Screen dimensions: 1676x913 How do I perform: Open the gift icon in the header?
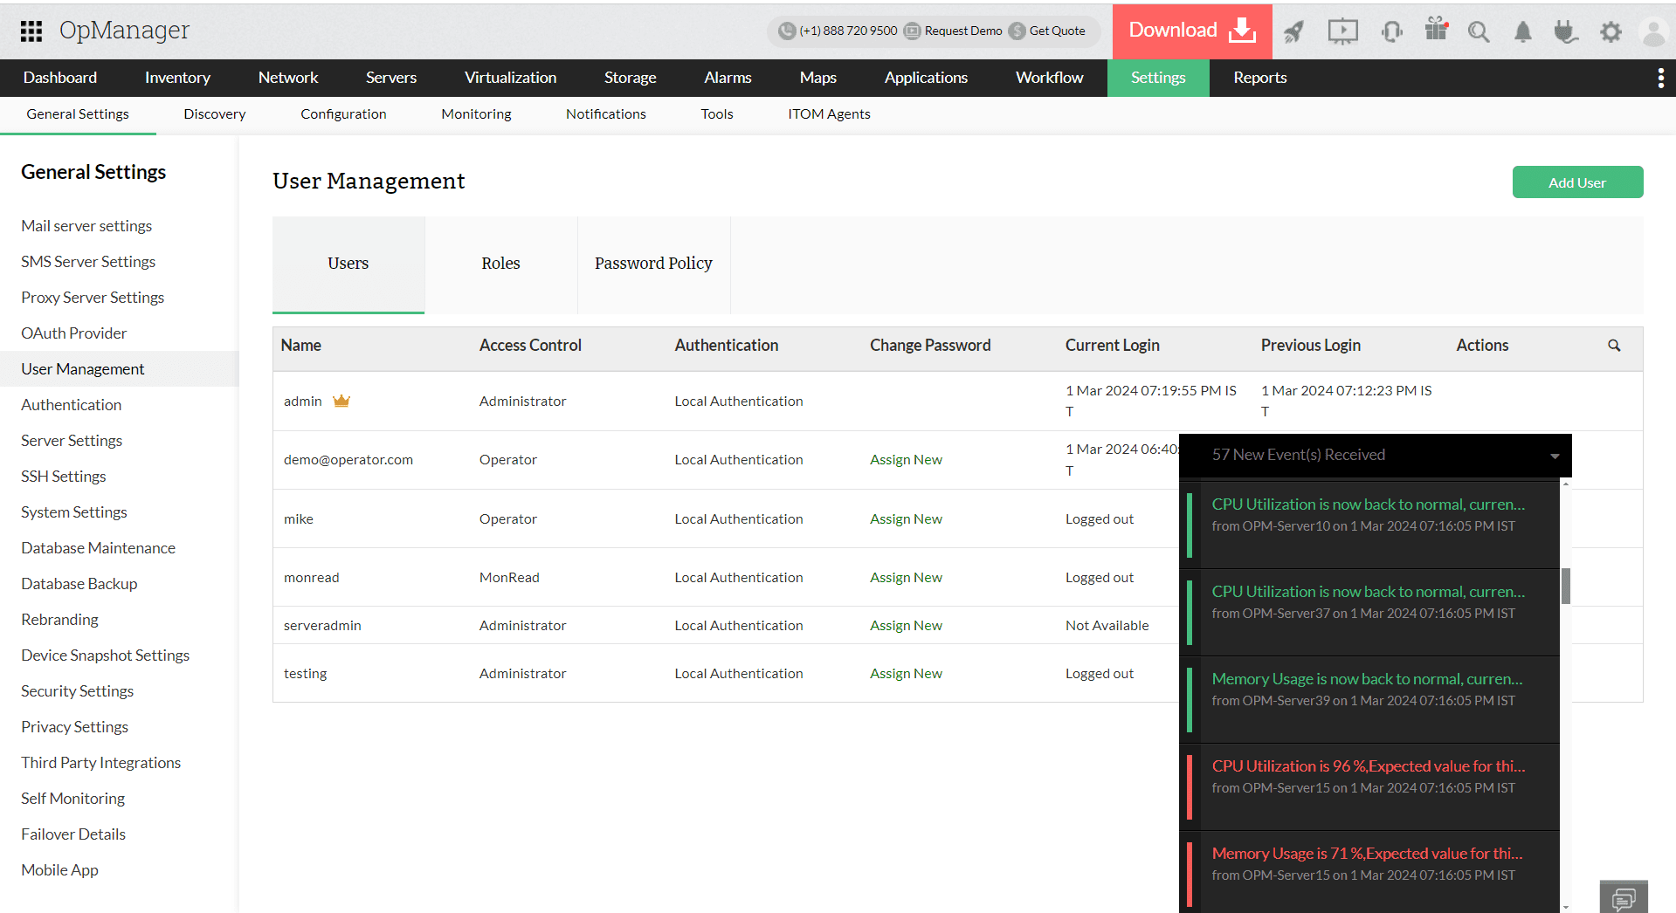click(1437, 30)
